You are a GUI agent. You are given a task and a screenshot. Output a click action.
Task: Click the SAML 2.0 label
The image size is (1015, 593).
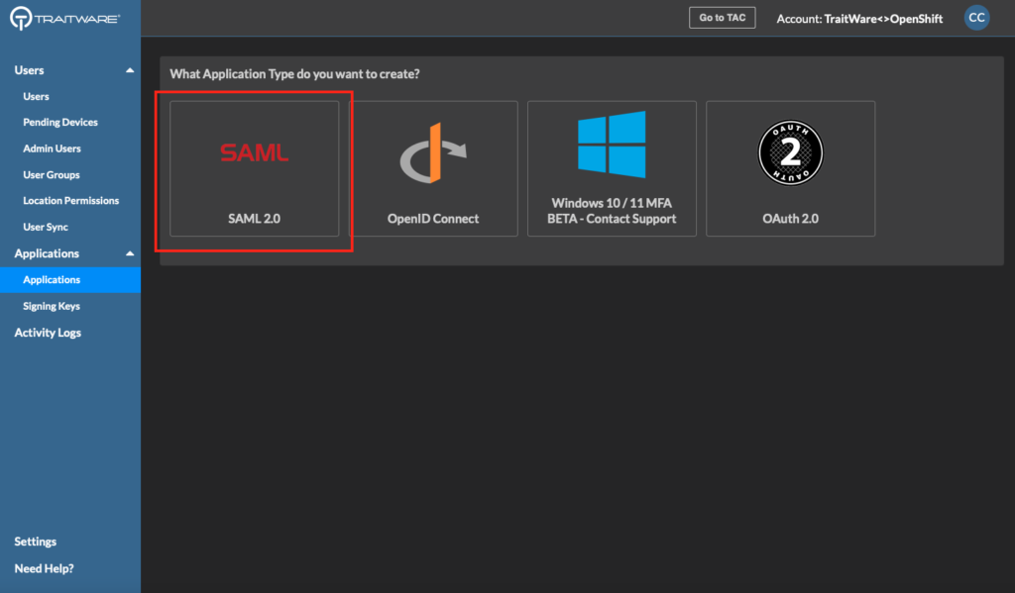click(254, 219)
